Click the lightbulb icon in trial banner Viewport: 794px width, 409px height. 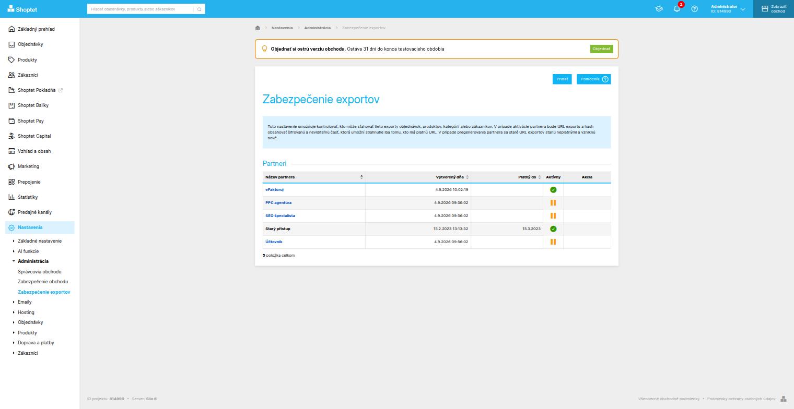click(x=264, y=49)
